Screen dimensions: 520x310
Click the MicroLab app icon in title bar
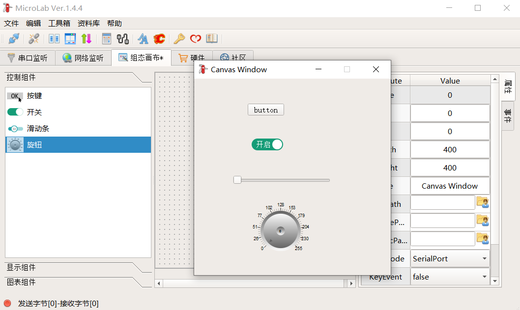[x=7, y=8]
